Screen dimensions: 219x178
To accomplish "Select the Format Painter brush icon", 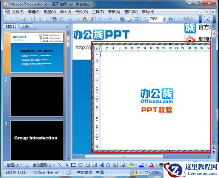I will pos(91,19).
